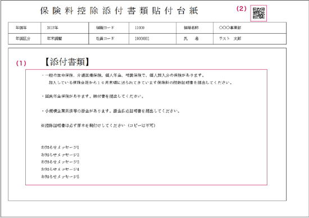Click the line mentioning 10月末頃

click(140, 83)
